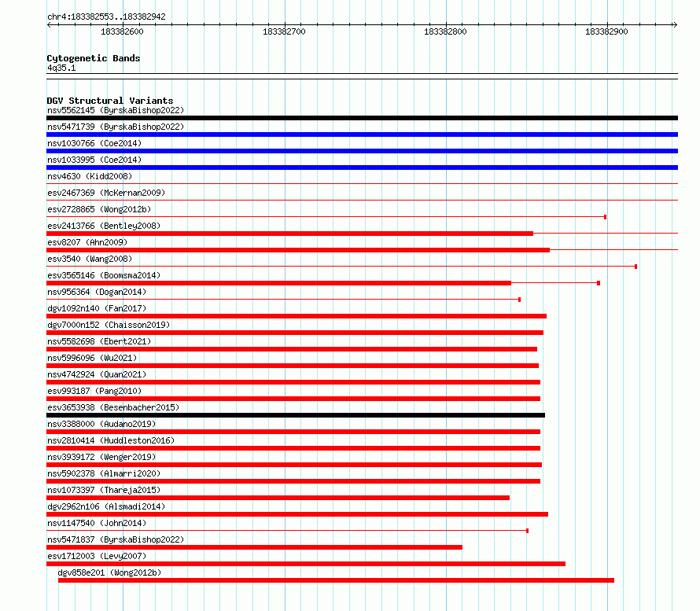Click red bar under nsv5582698 (Ebert2021)
The height and width of the screenshot is (611, 700).
pyautogui.click(x=292, y=349)
